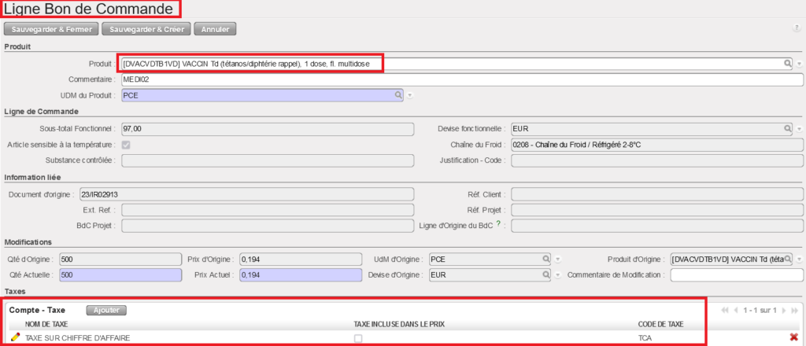Viewport: 806px width, 346px height.
Task: Open dropdown arrow next to UDM du Produit
Action: (410, 96)
